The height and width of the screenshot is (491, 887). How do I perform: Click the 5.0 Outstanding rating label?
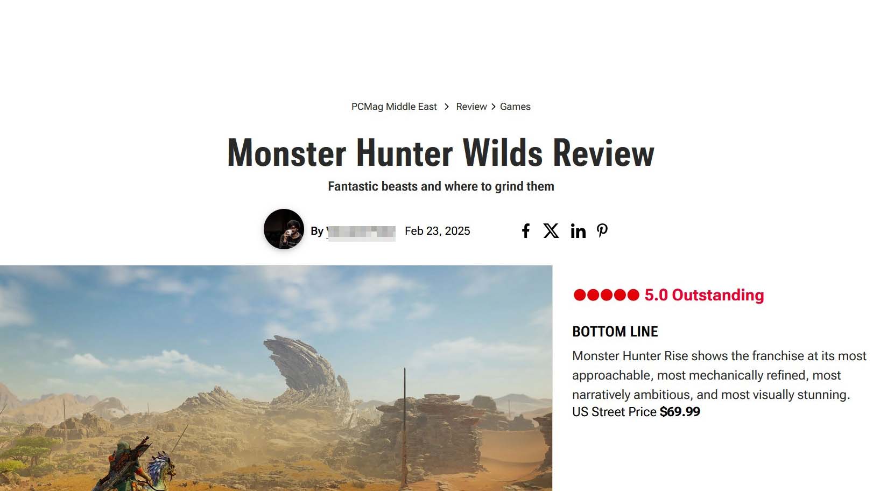coord(704,295)
